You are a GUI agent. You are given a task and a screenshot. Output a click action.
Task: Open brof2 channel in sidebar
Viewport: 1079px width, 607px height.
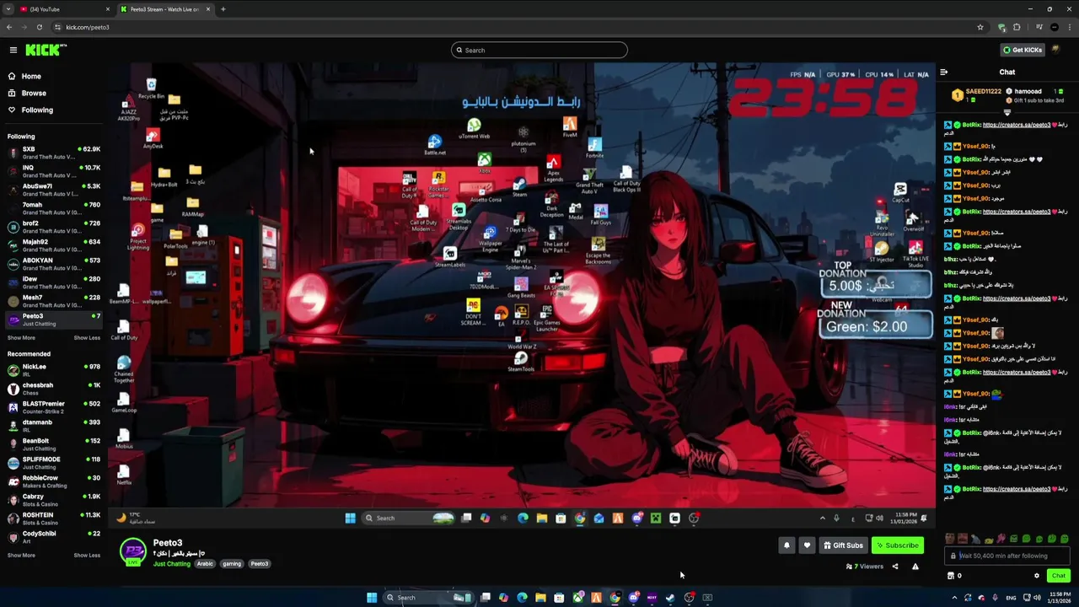[53, 227]
